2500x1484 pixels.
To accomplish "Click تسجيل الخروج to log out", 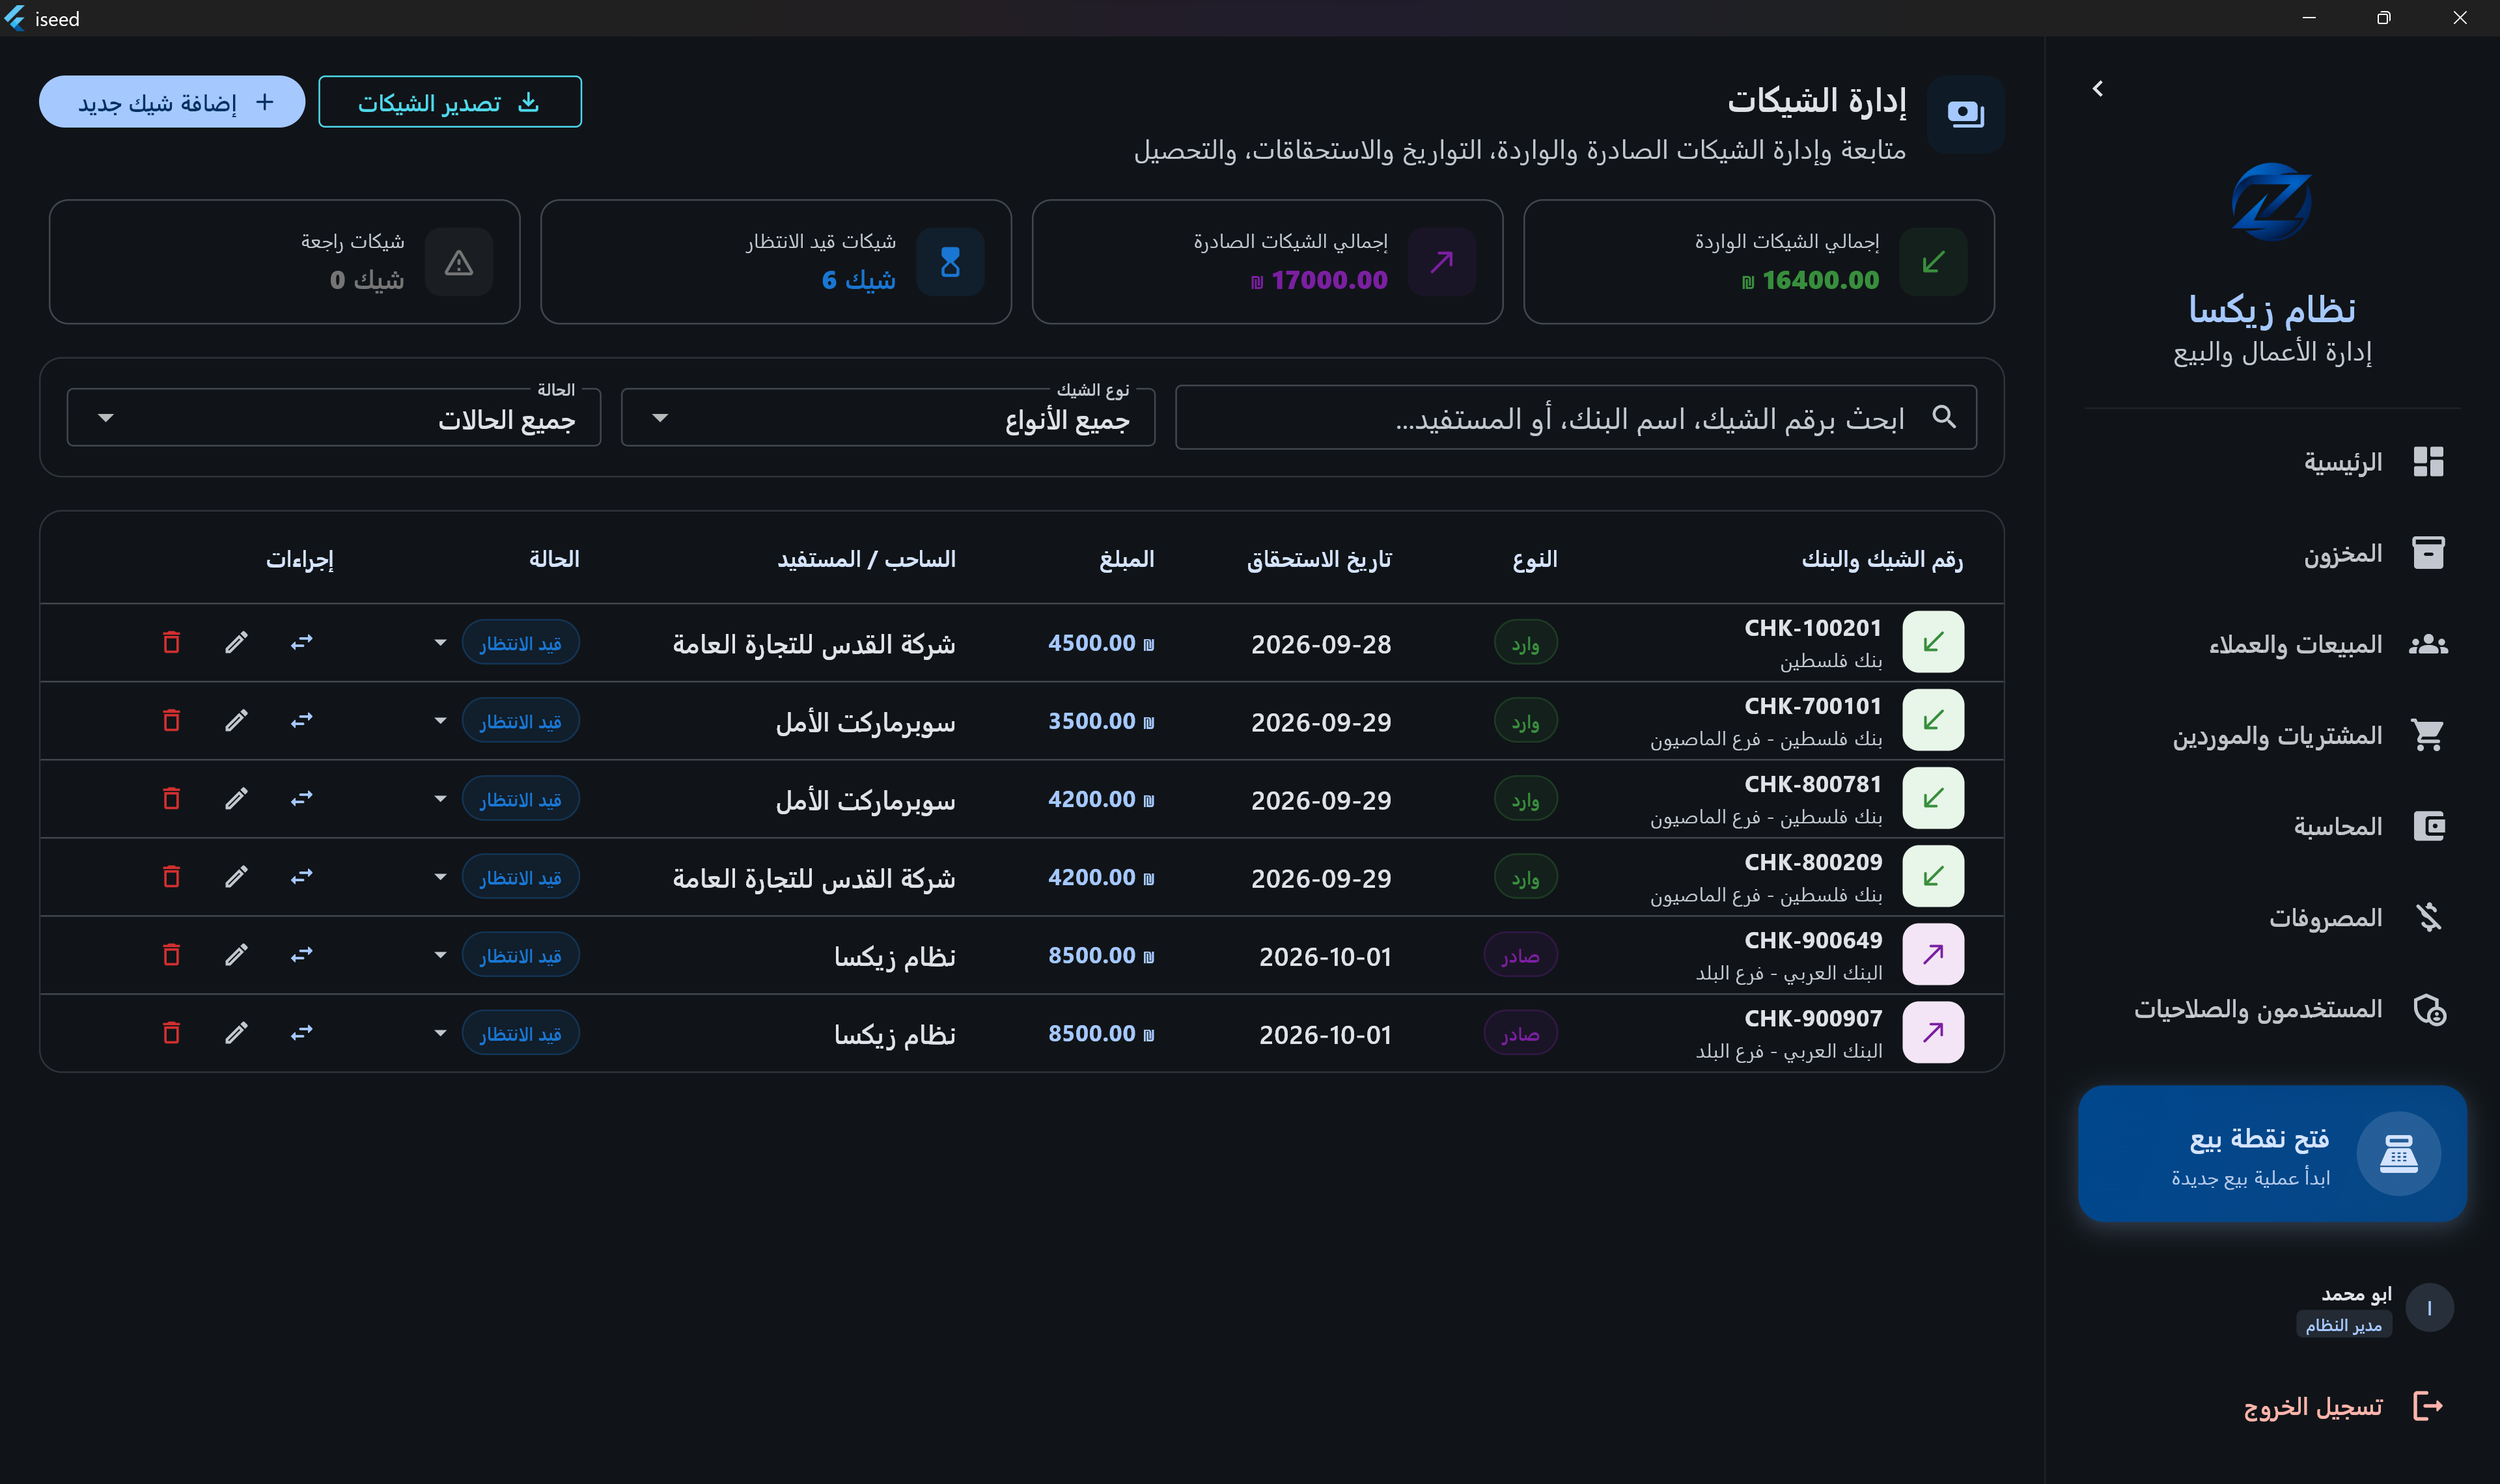I will [x=2342, y=1406].
